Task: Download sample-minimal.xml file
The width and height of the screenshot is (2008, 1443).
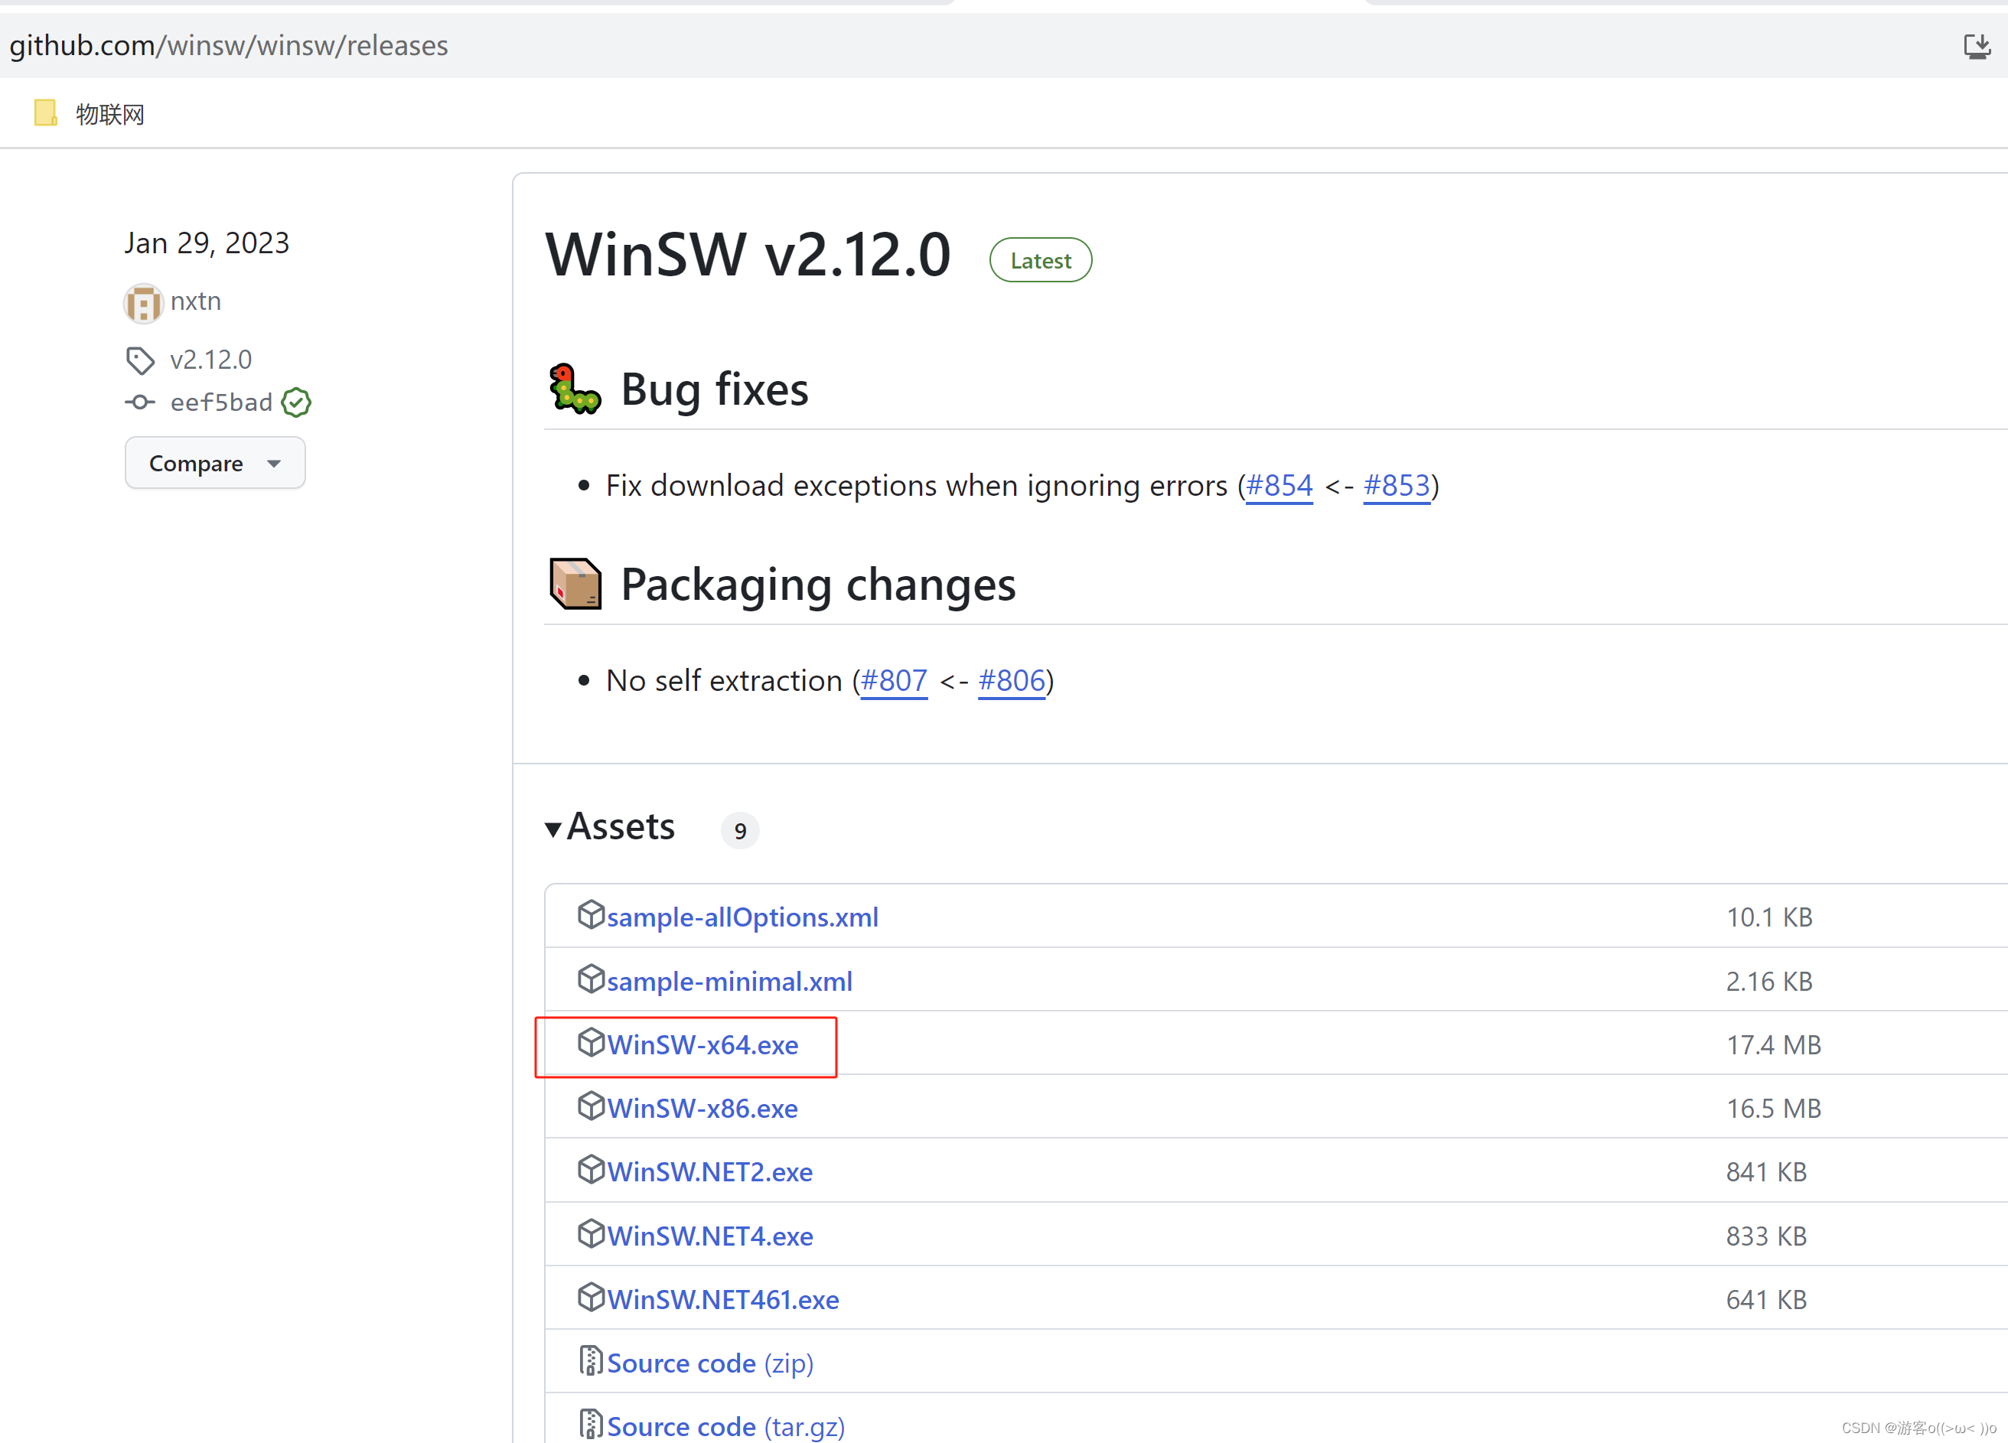Action: coord(729,982)
